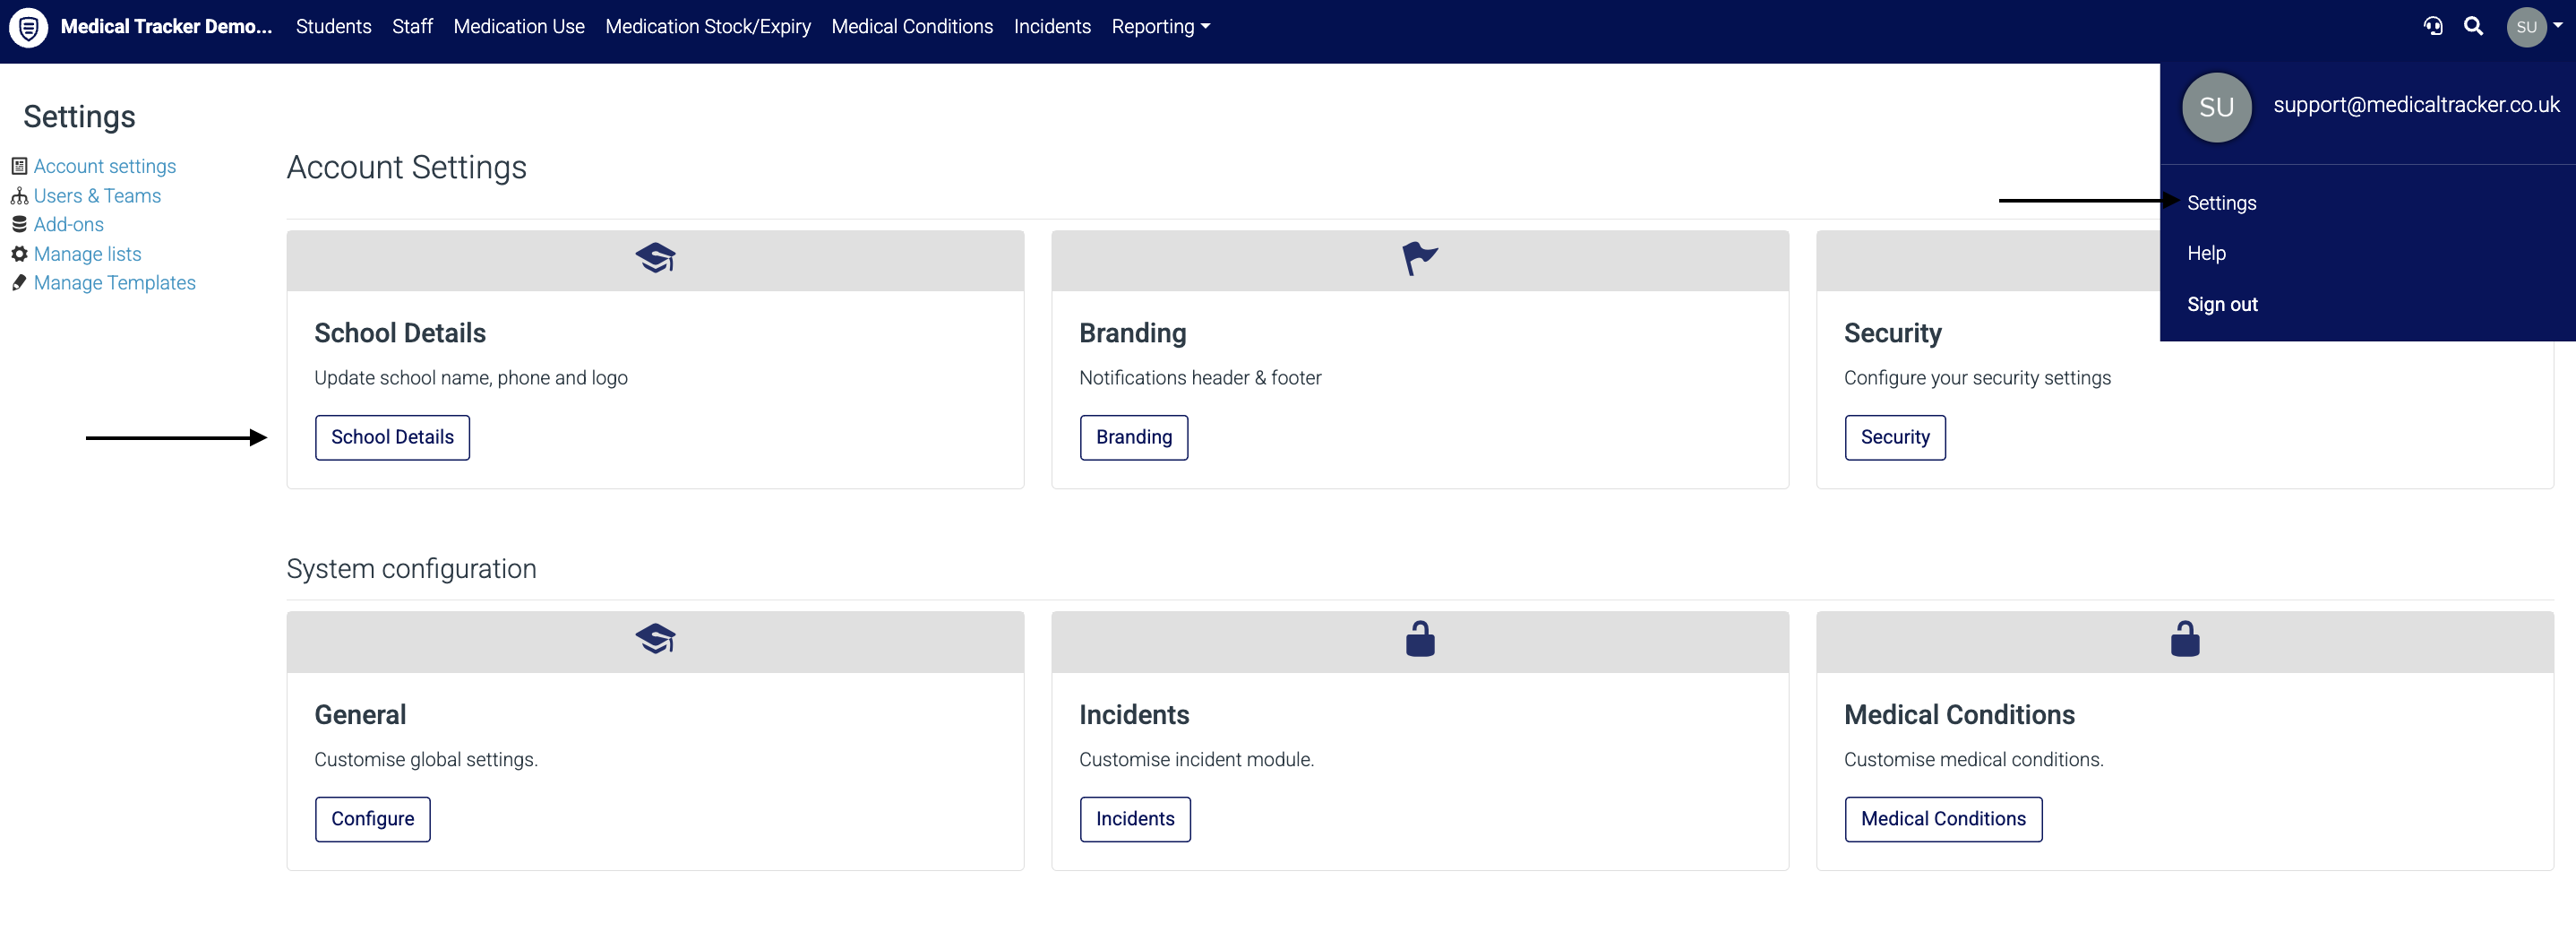The width and height of the screenshot is (2576, 932).
Task: Click the Settings page title in sidebar
Action: 79,117
